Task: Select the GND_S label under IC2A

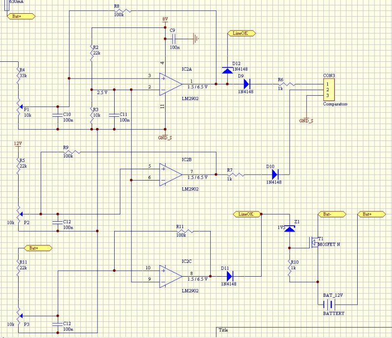Action: 165,138
